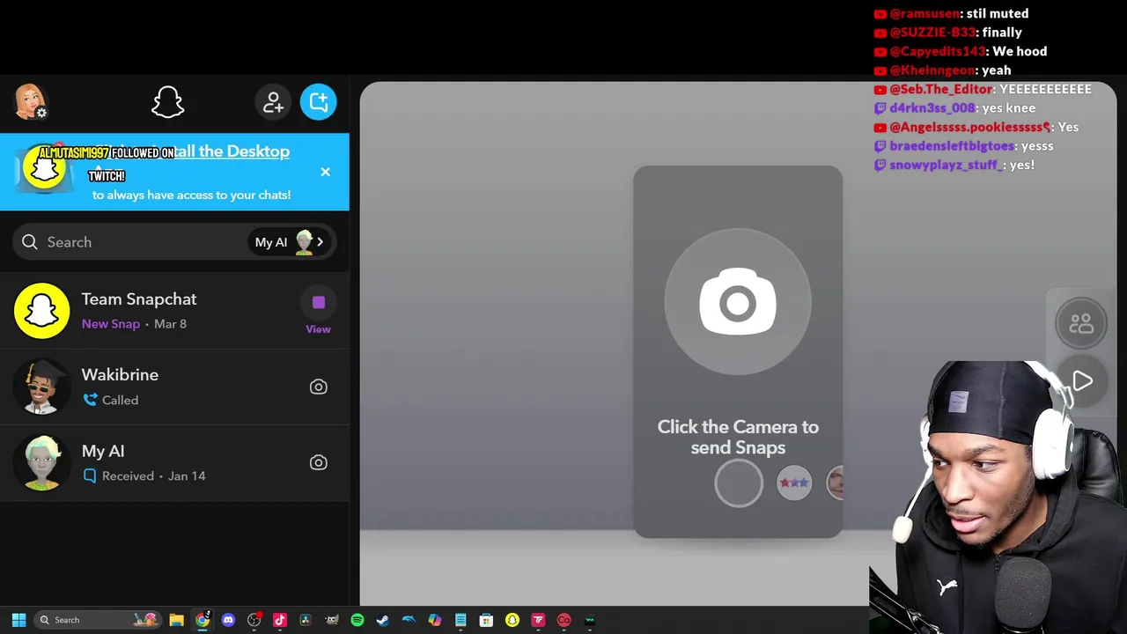This screenshot has width=1127, height=634.
Task: Open the blue dolphin app in taskbar
Action: (x=409, y=620)
